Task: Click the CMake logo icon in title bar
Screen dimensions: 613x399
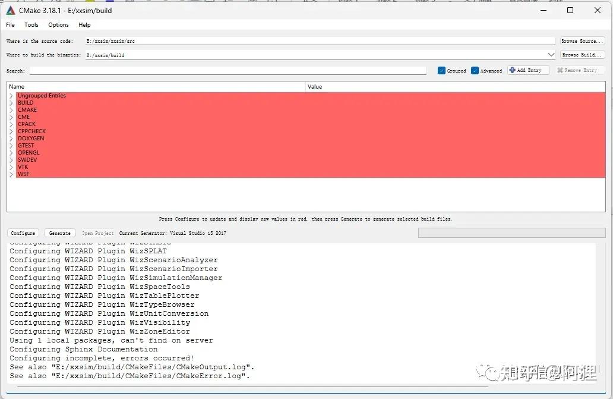Action: coord(11,11)
